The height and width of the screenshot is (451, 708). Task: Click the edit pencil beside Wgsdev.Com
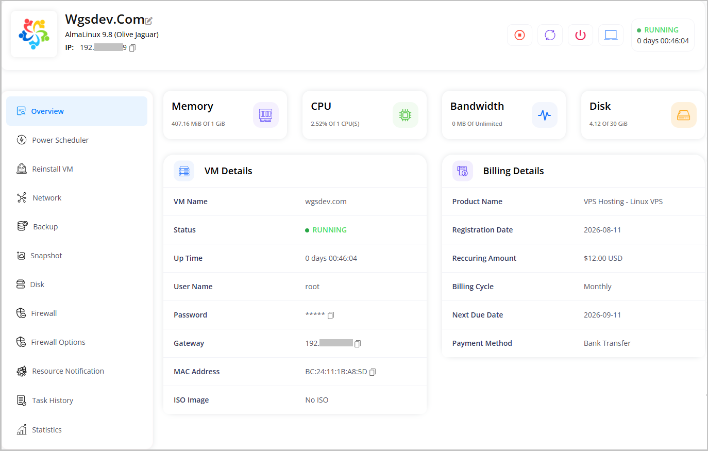149,21
